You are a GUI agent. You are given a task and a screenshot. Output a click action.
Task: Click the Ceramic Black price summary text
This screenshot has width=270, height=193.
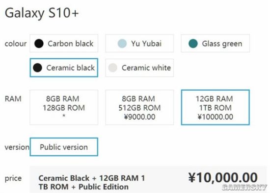pyautogui.click(x=92, y=182)
